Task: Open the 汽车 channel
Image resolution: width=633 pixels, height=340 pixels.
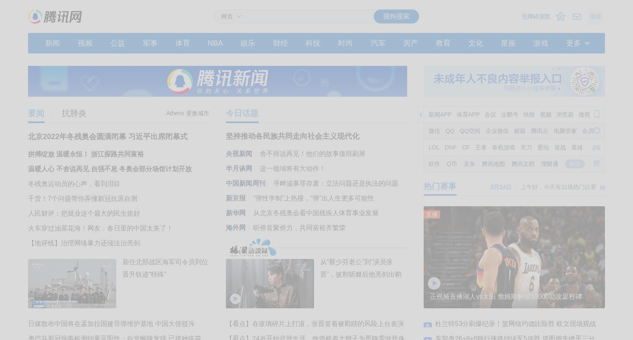Action: (x=378, y=43)
